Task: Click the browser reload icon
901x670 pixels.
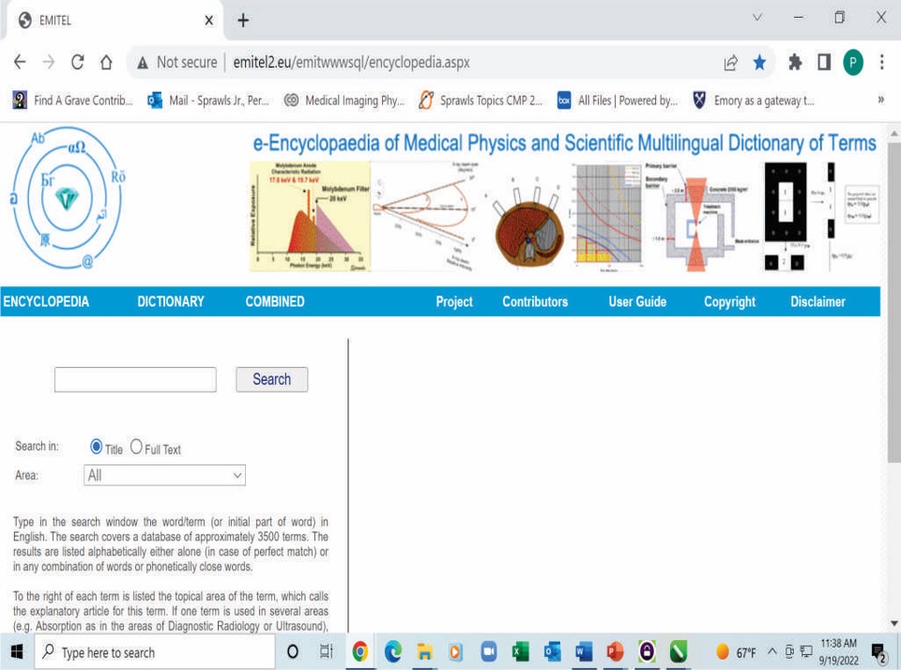Action: click(78, 63)
